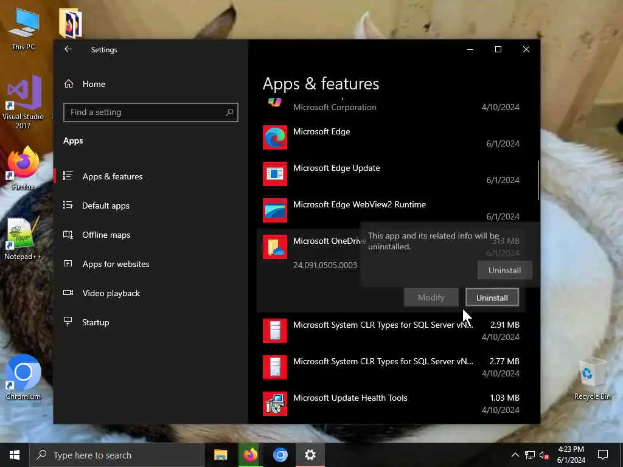
Task: Select the Microsoft Edge list entry
Action: (x=391, y=137)
